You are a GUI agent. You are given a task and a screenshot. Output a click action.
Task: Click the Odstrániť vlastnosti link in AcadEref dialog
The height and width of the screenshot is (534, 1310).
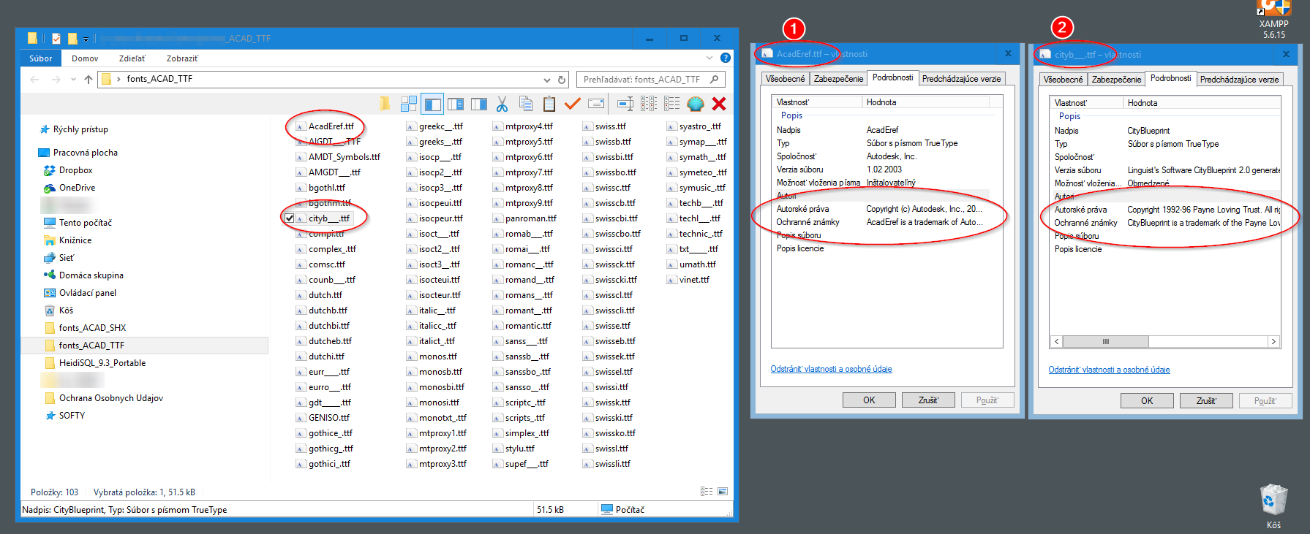tap(831, 369)
